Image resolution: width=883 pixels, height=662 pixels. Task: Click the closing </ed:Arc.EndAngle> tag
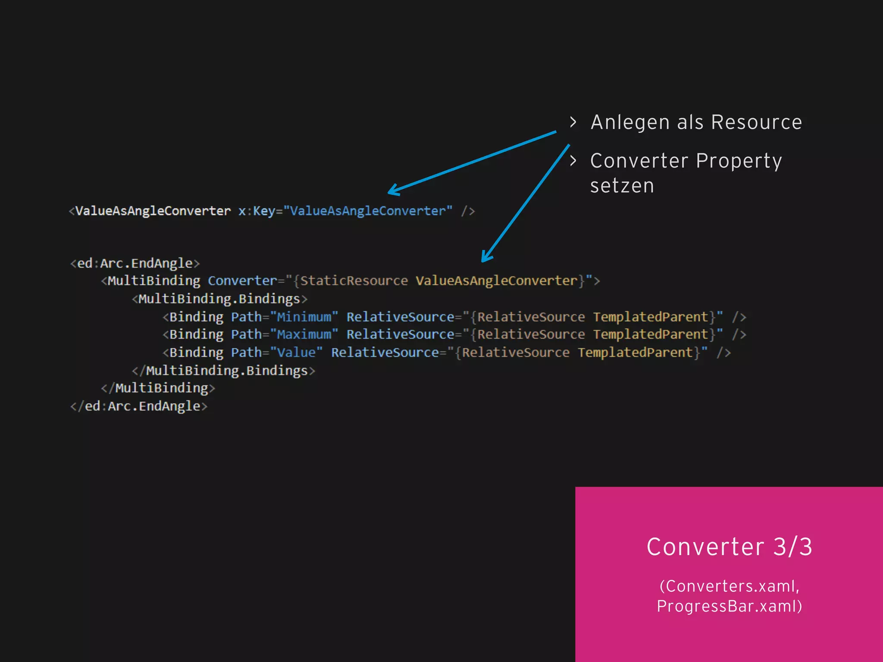139,406
